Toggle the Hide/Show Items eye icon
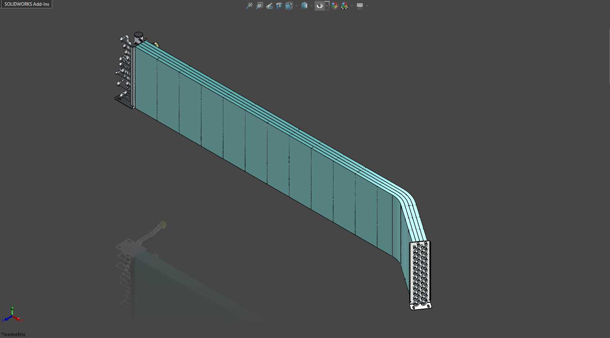 (319, 6)
